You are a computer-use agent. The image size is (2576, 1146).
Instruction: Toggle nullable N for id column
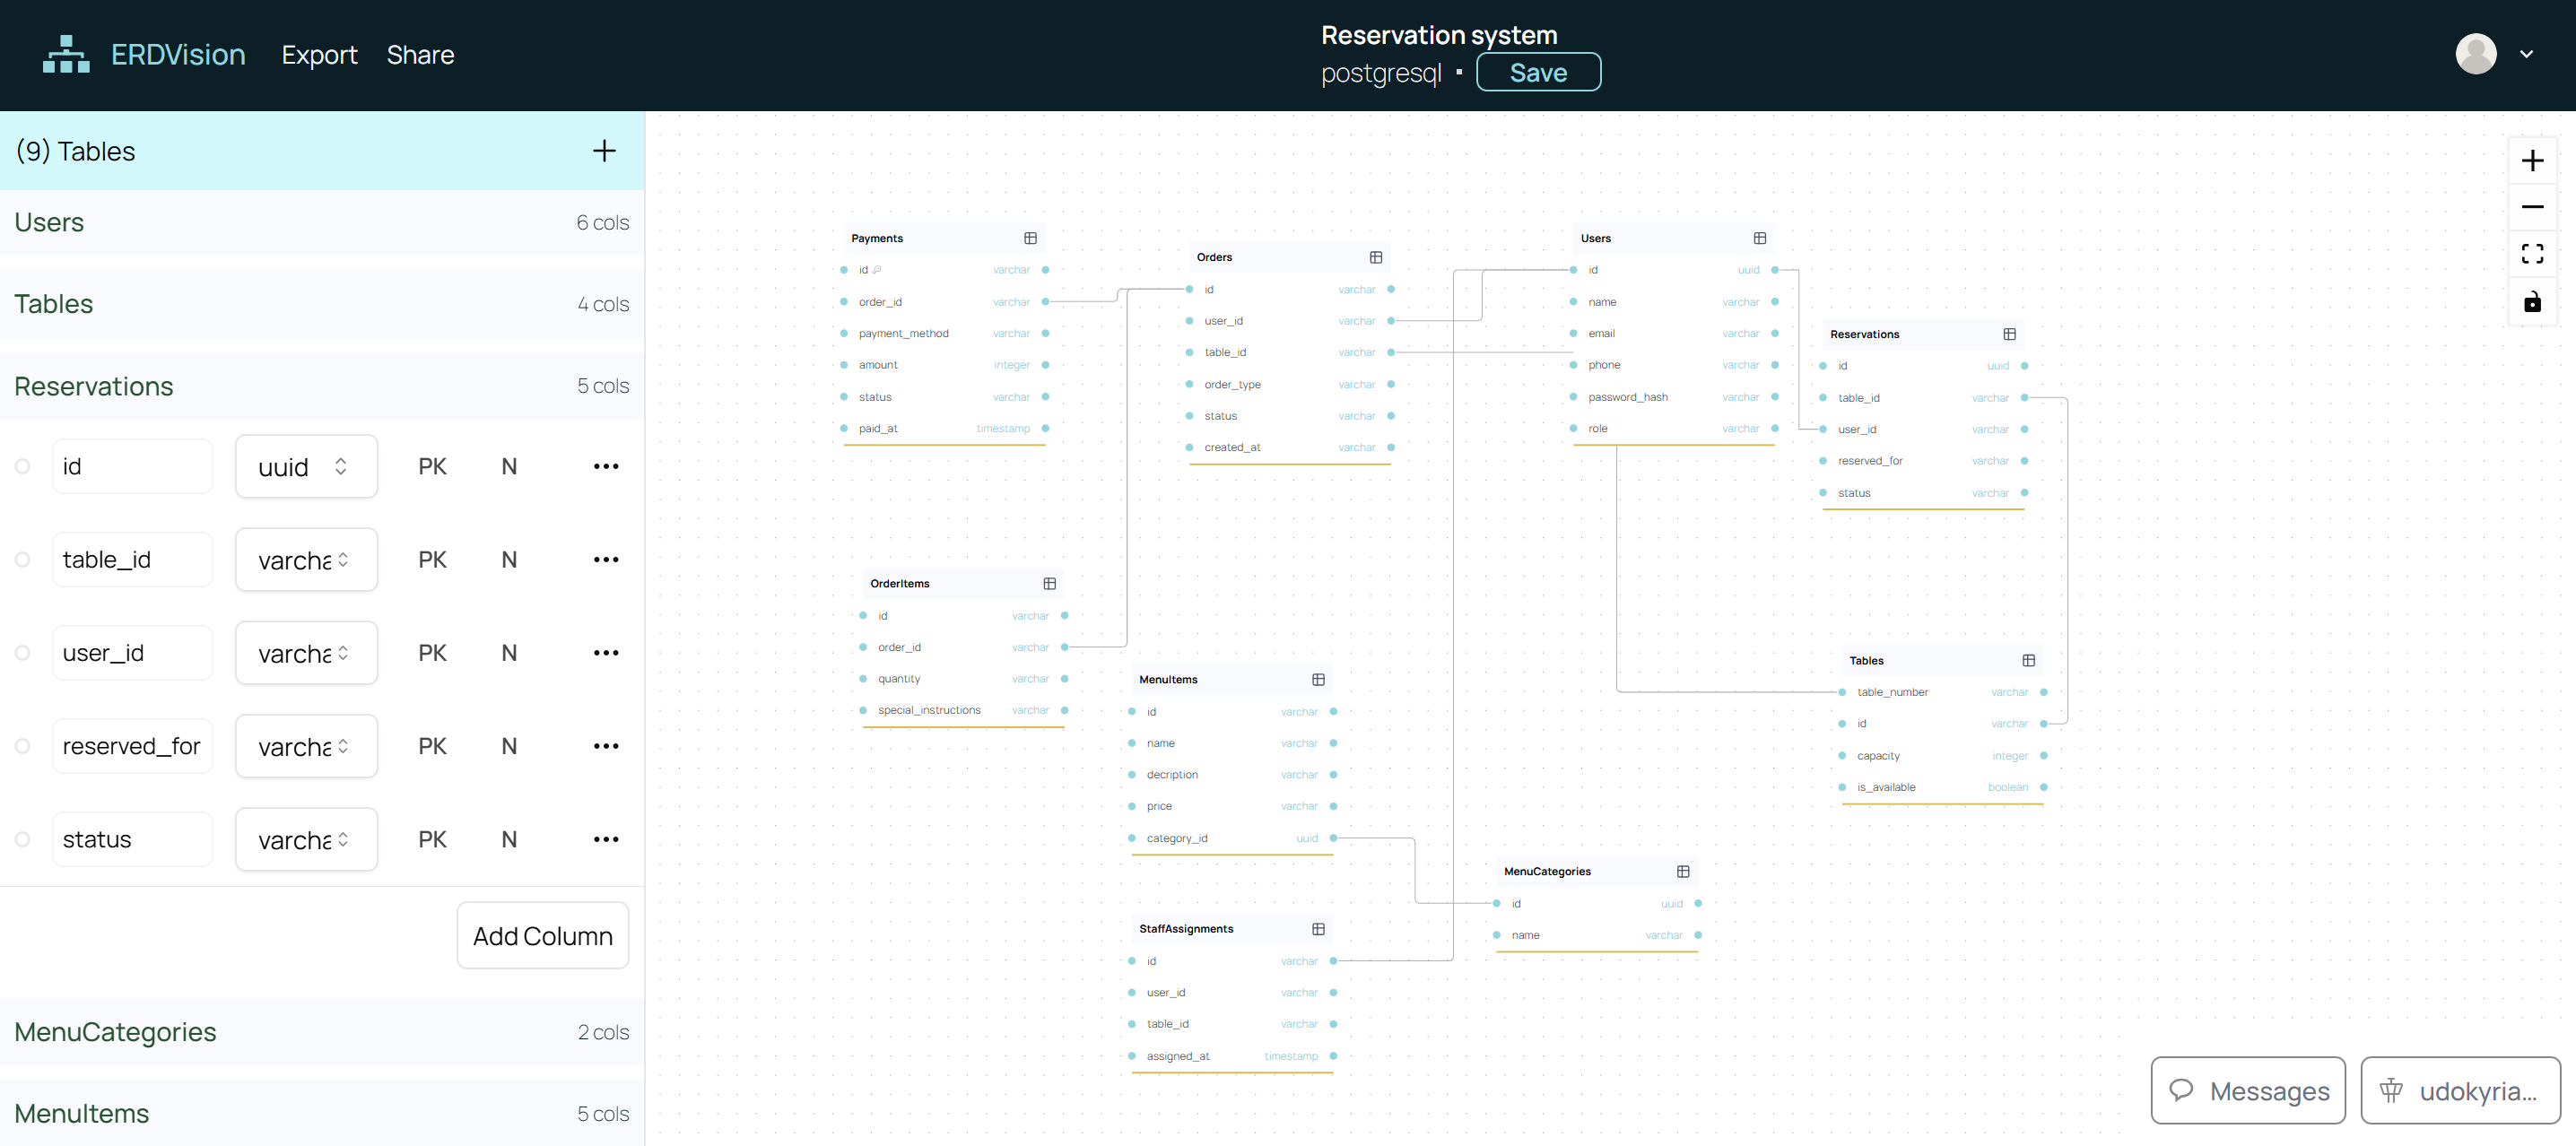point(509,466)
